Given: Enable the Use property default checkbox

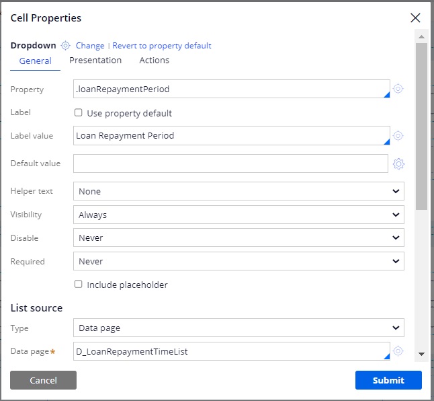Looking at the screenshot, I should tap(79, 113).
